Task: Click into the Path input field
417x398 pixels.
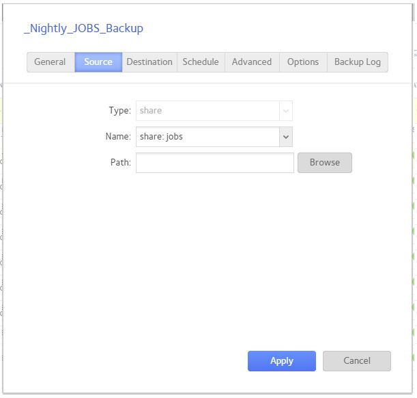Action: click(214, 163)
